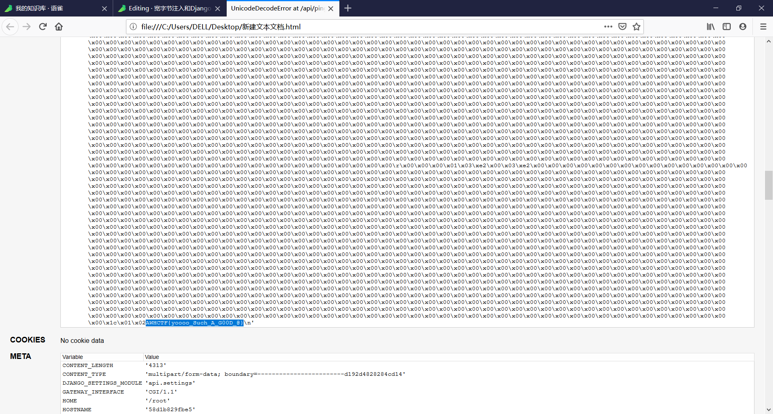Click the '58d1b829fbe5' hostname value

click(170, 410)
